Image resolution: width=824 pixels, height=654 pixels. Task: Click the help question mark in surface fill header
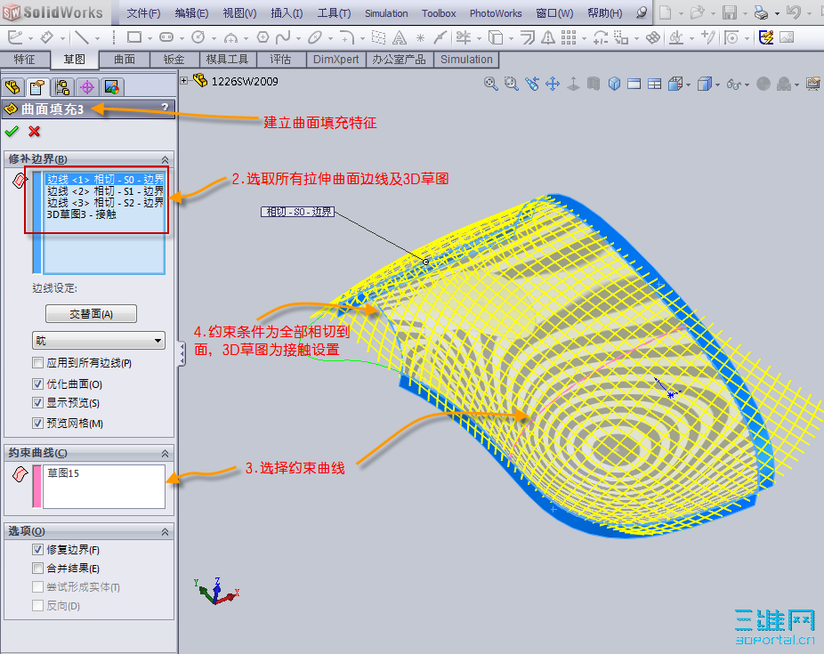point(165,108)
